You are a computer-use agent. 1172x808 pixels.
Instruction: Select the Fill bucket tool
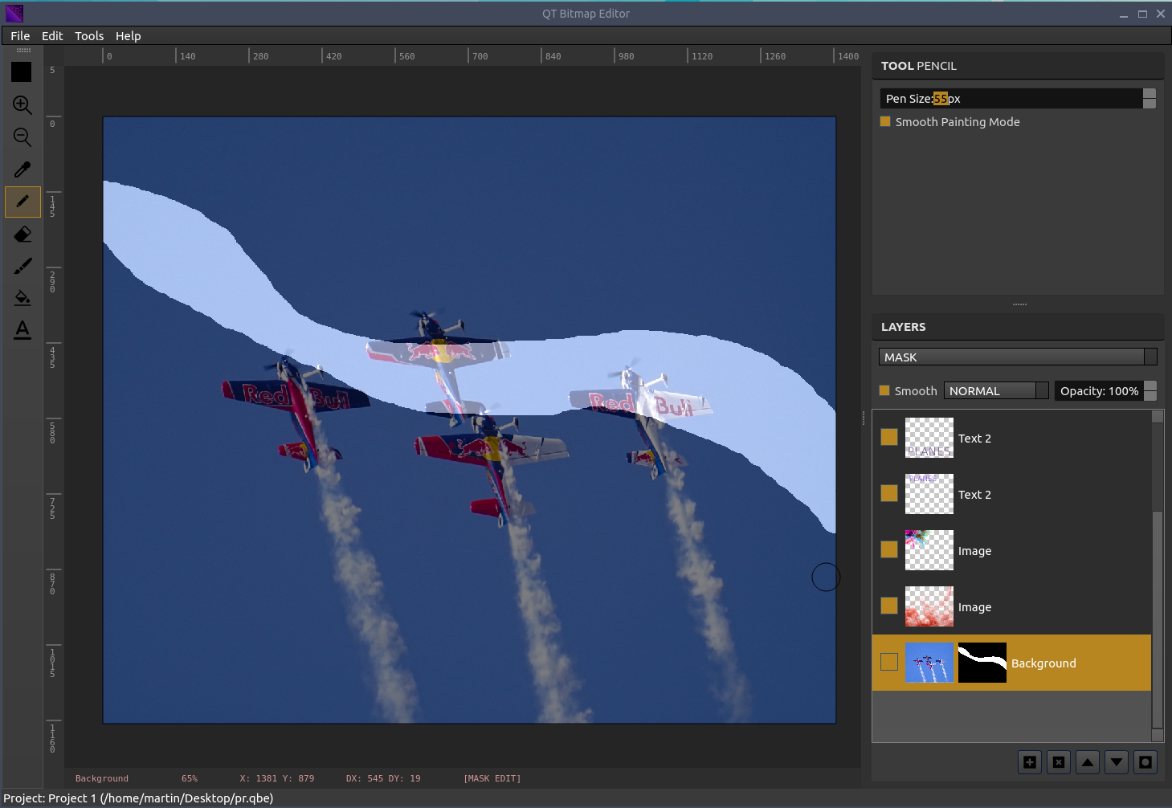(22, 298)
